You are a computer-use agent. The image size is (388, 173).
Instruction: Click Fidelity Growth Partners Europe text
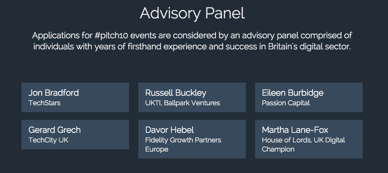point(183,144)
